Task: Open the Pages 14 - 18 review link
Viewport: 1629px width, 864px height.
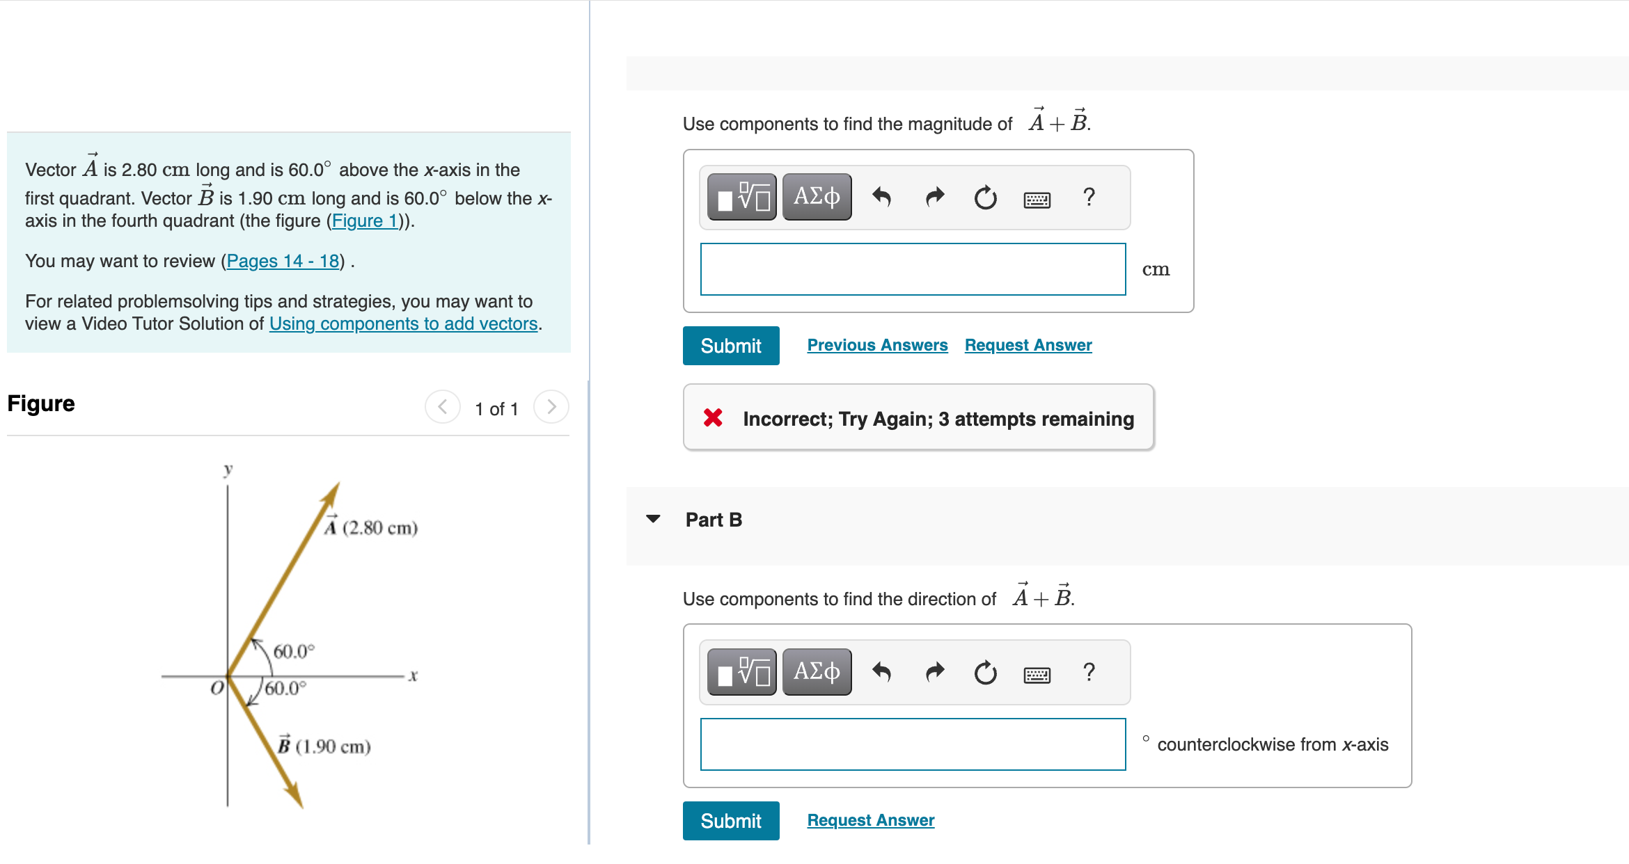Action: [281, 261]
